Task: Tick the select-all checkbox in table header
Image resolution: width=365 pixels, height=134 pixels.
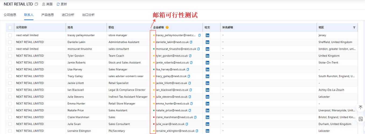Action: click(x=10, y=27)
